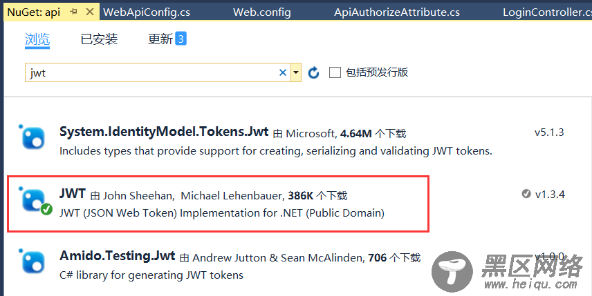Click the Amido.Testing.Jwt package icon
Image resolution: width=592 pixels, height=296 pixels.
pos(32,261)
